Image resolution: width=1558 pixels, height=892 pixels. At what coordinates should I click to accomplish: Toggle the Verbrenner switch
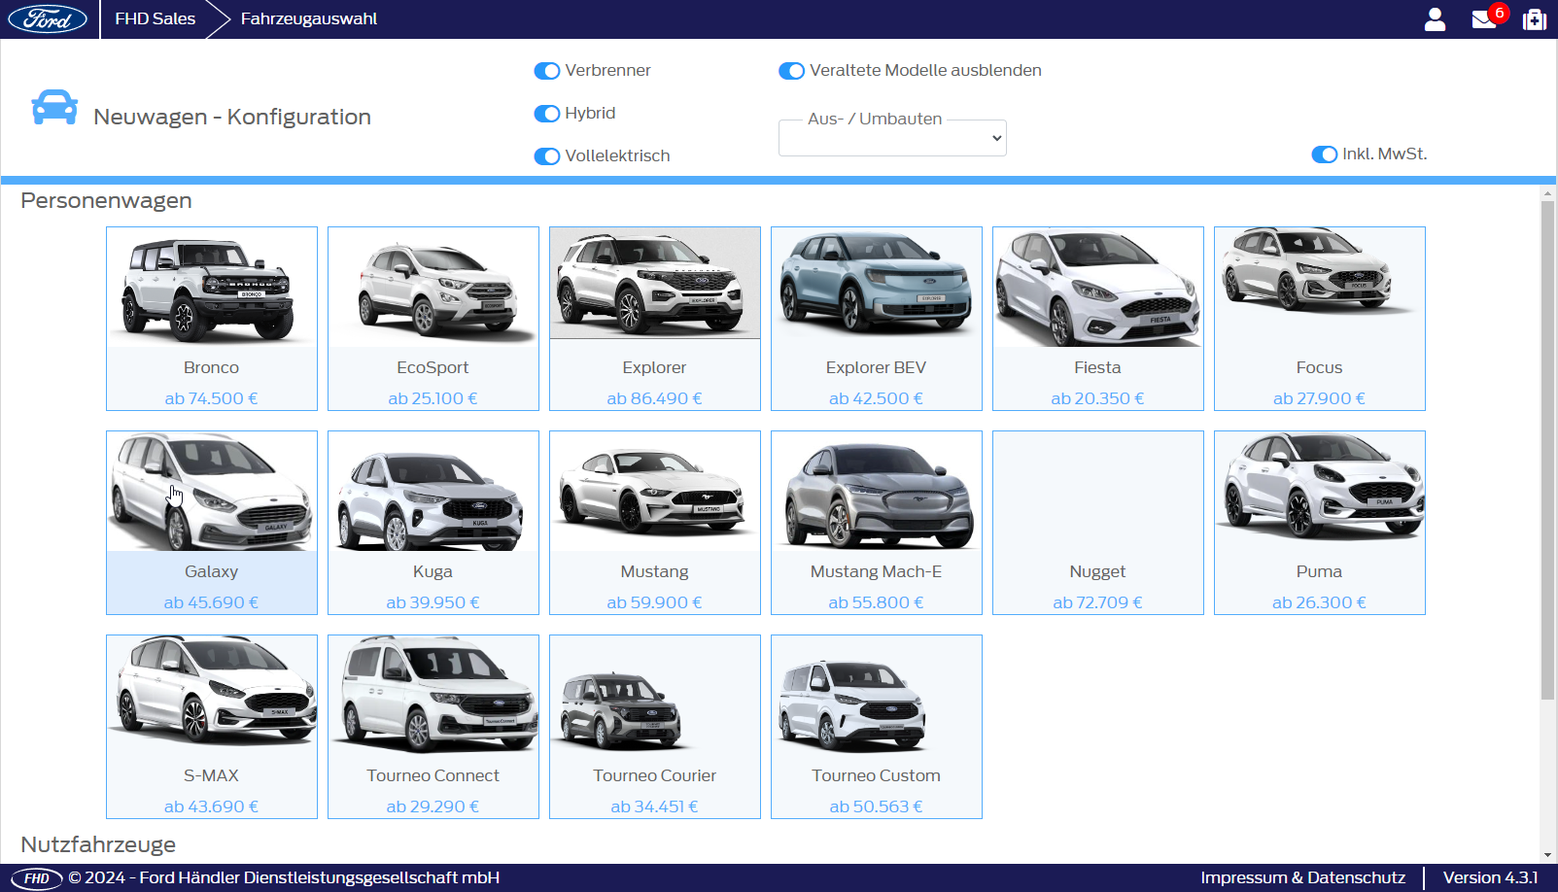547,71
